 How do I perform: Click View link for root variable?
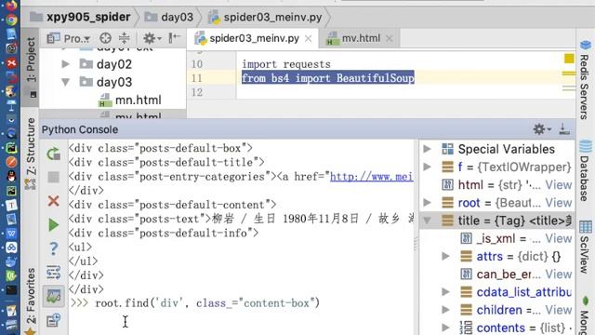point(558,203)
